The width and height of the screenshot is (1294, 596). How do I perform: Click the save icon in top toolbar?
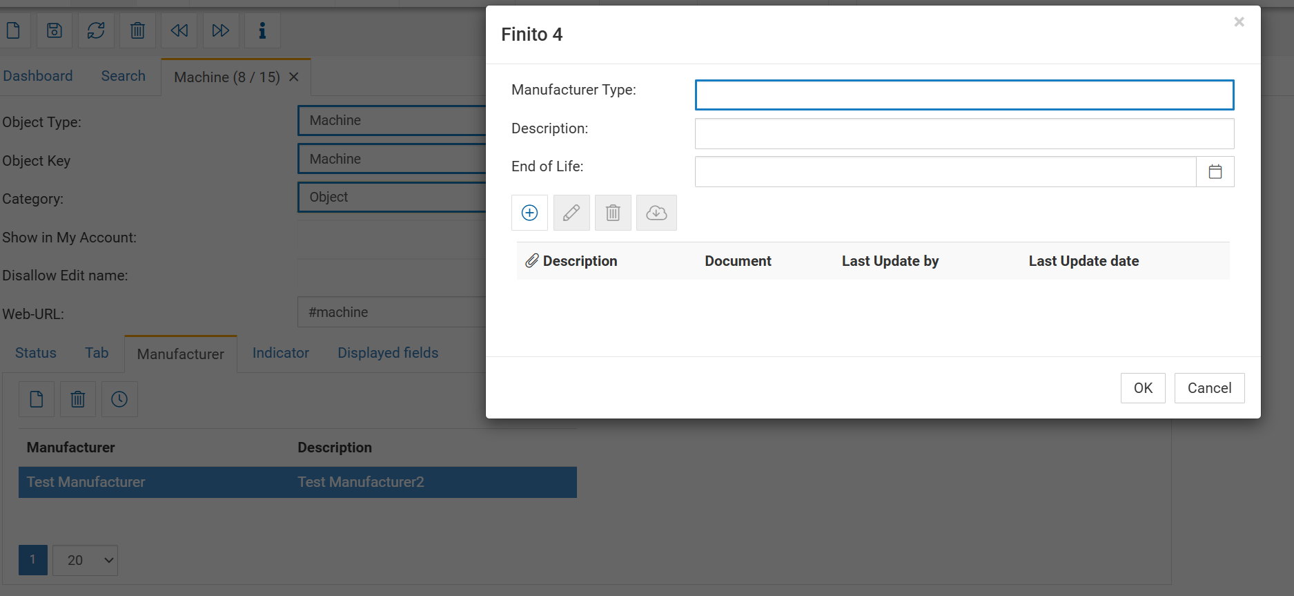tap(55, 30)
